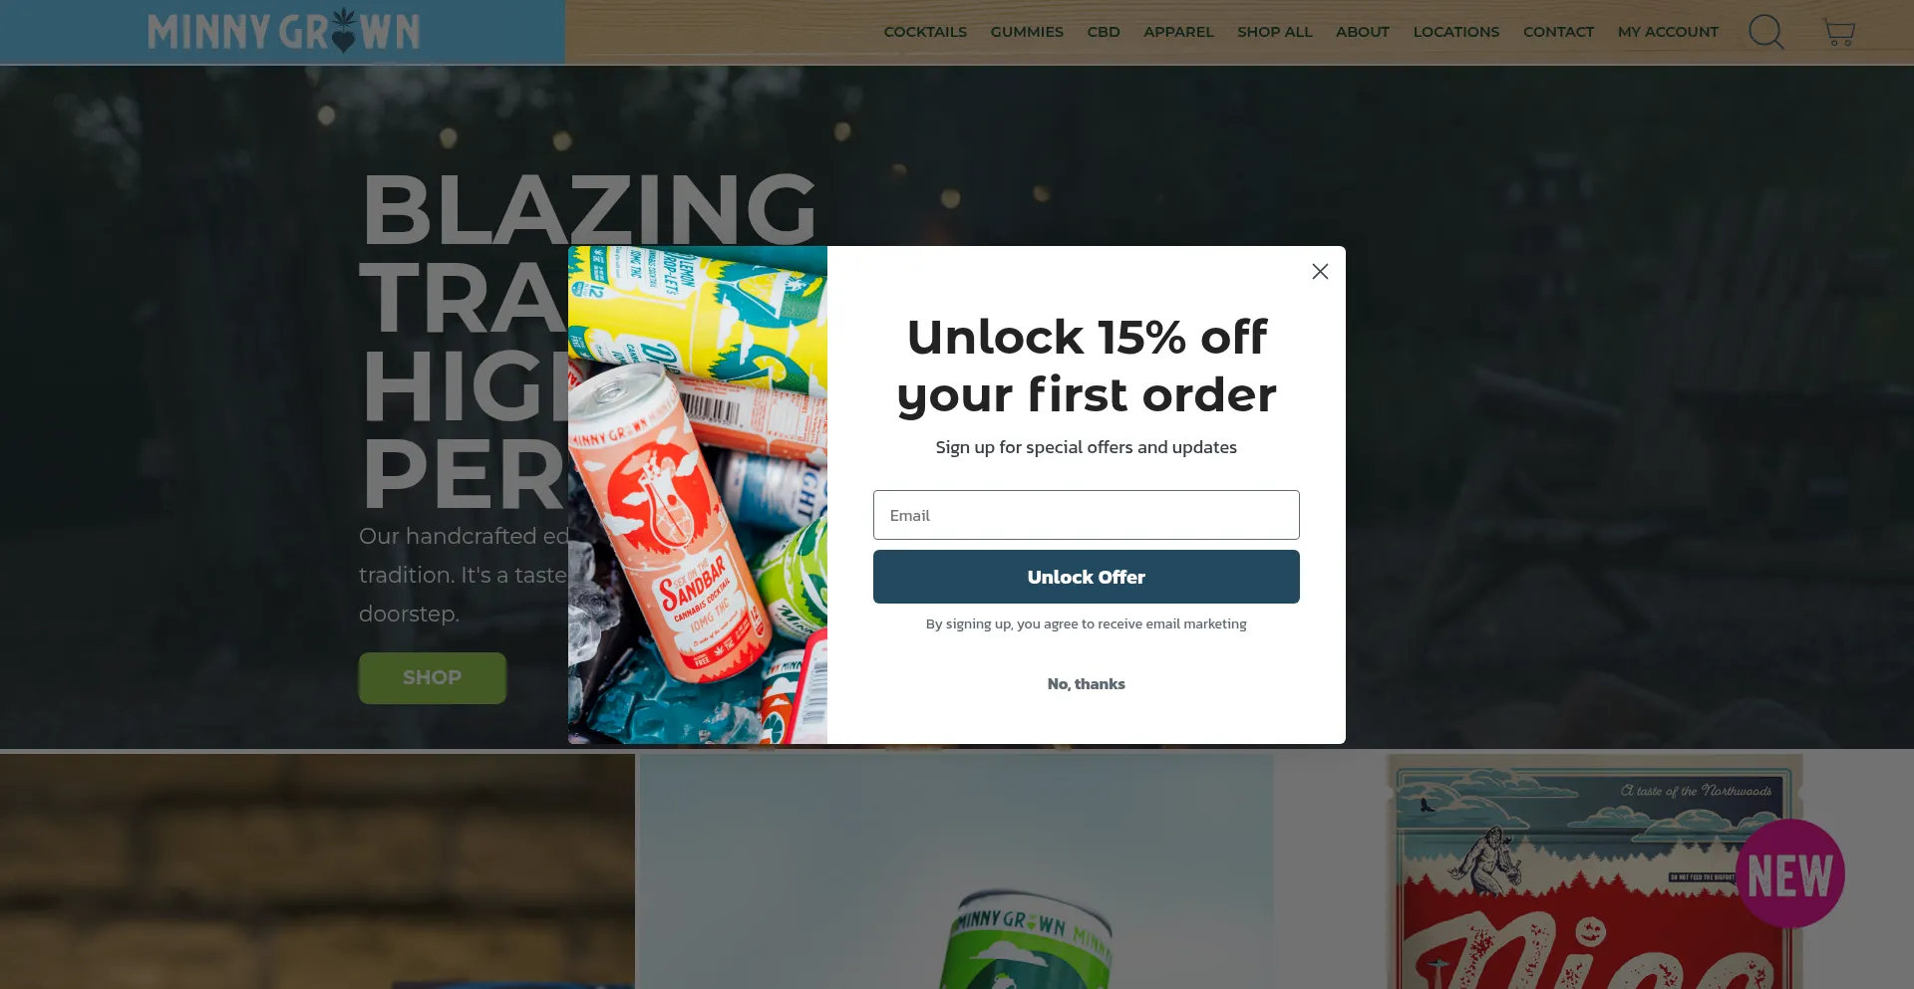Click the Minny Grown logo
1914x989 pixels.
283,32
